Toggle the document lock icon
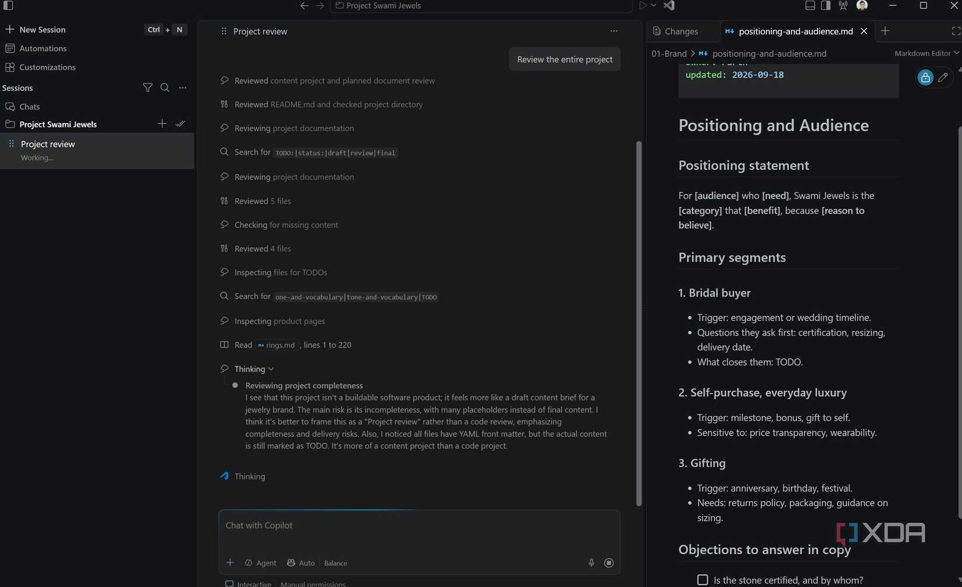 (925, 77)
